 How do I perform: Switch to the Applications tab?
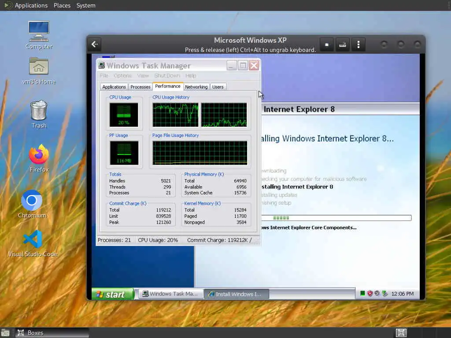click(x=114, y=87)
